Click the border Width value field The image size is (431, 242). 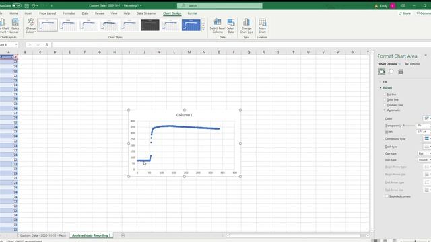(424, 132)
